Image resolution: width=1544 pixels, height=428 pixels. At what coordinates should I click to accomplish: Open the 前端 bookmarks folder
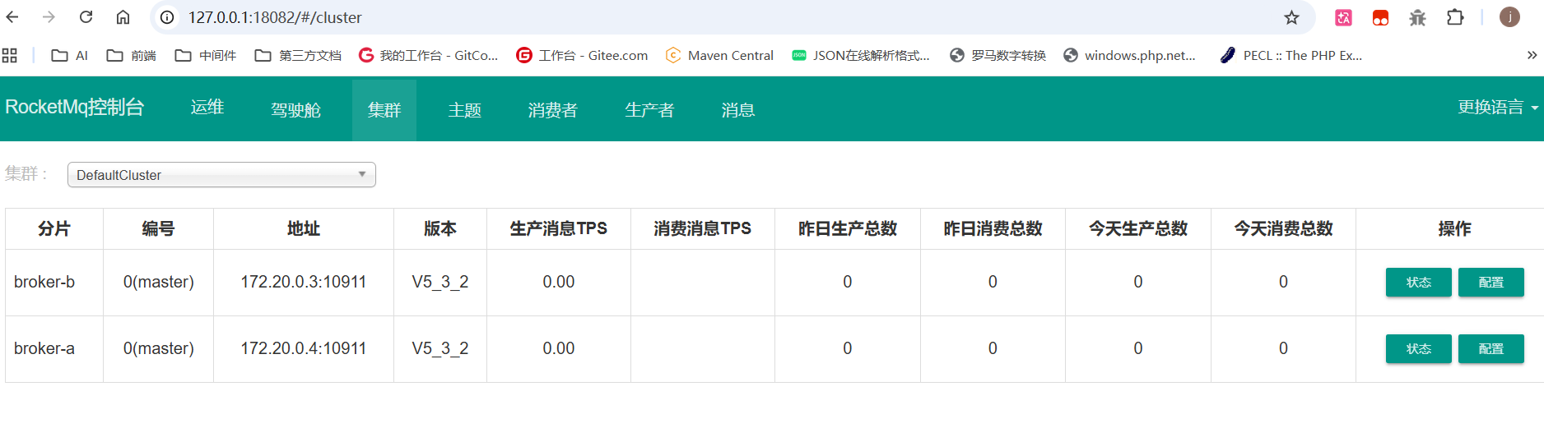pos(132,55)
